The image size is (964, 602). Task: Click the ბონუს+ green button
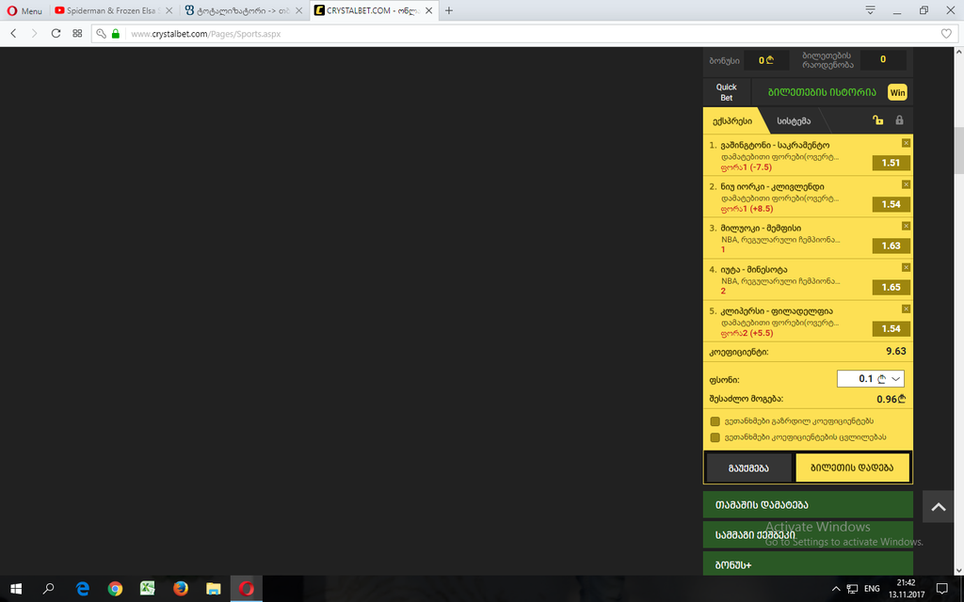click(x=808, y=564)
